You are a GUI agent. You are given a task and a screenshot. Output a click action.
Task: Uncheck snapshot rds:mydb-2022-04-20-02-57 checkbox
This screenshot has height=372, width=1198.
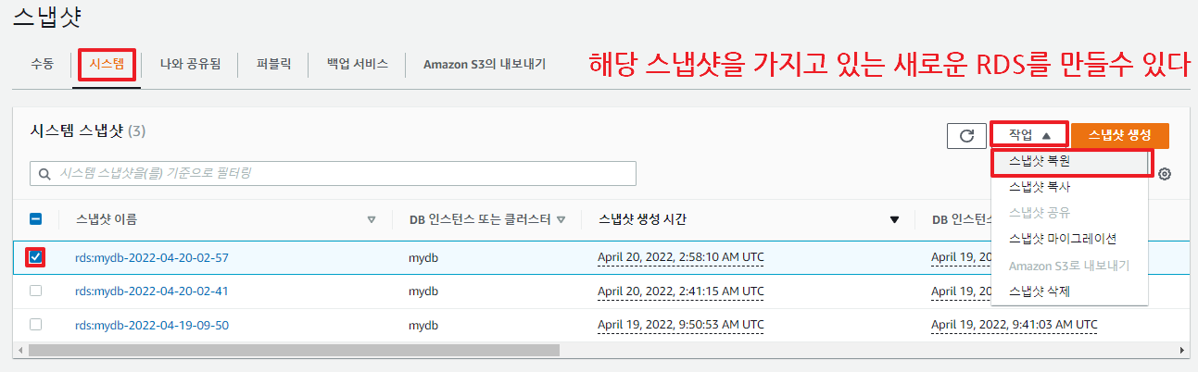[36, 257]
